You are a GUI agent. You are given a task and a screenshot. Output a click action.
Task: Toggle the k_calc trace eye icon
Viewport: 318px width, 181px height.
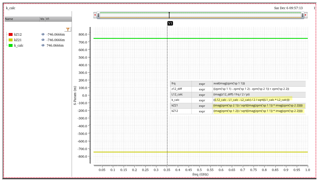pyautogui.click(x=43, y=45)
